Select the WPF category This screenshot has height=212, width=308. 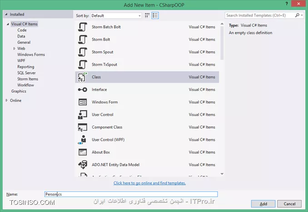(21, 61)
